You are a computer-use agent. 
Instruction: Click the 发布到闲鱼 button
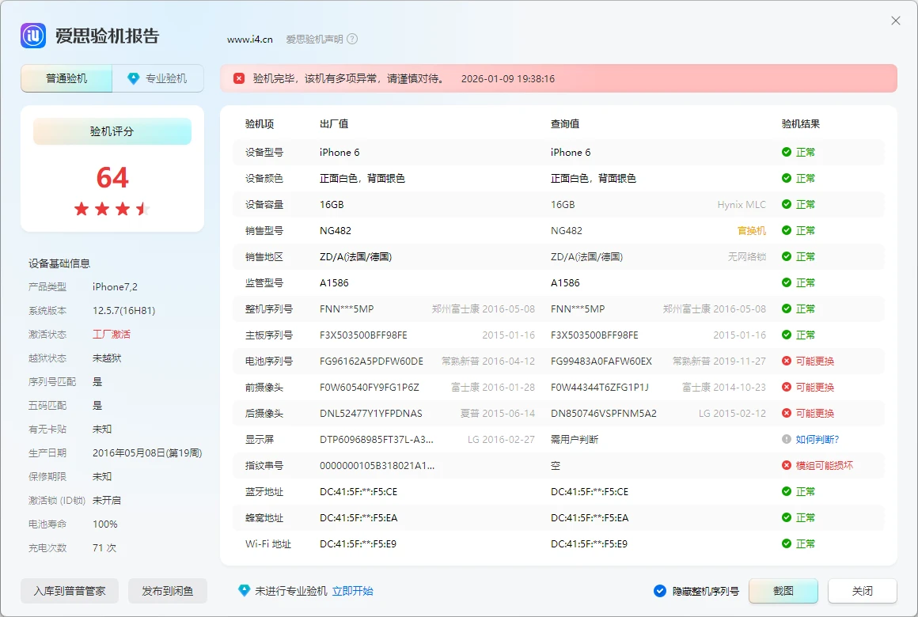pyautogui.click(x=167, y=591)
